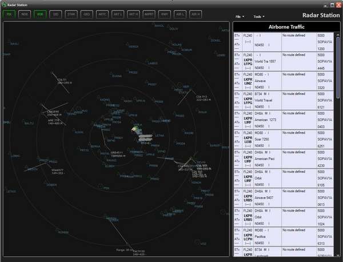343x262 pixels.
Task: Click the Range 30 nm label
Action: click(x=124, y=250)
